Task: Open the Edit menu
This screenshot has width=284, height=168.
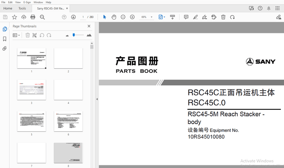Action: click(11, 2)
